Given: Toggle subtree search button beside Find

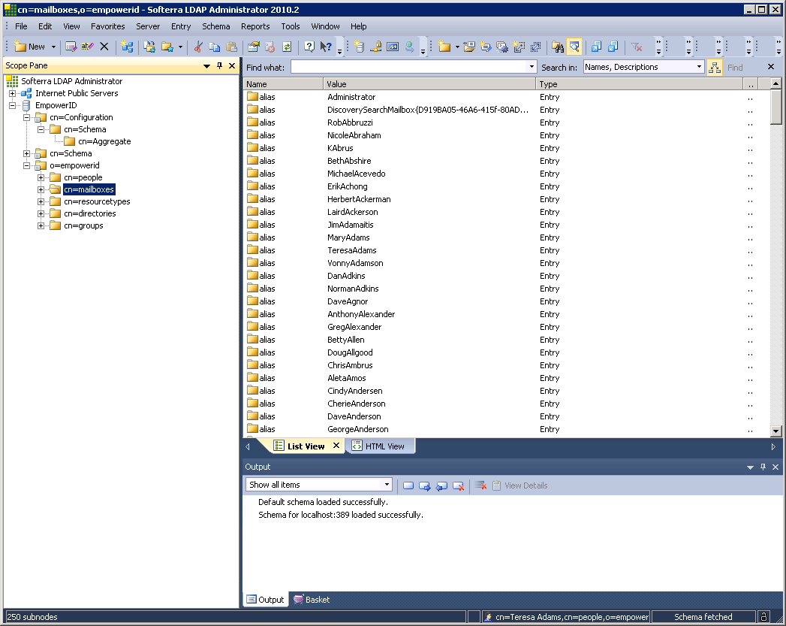Looking at the screenshot, I should (x=714, y=67).
